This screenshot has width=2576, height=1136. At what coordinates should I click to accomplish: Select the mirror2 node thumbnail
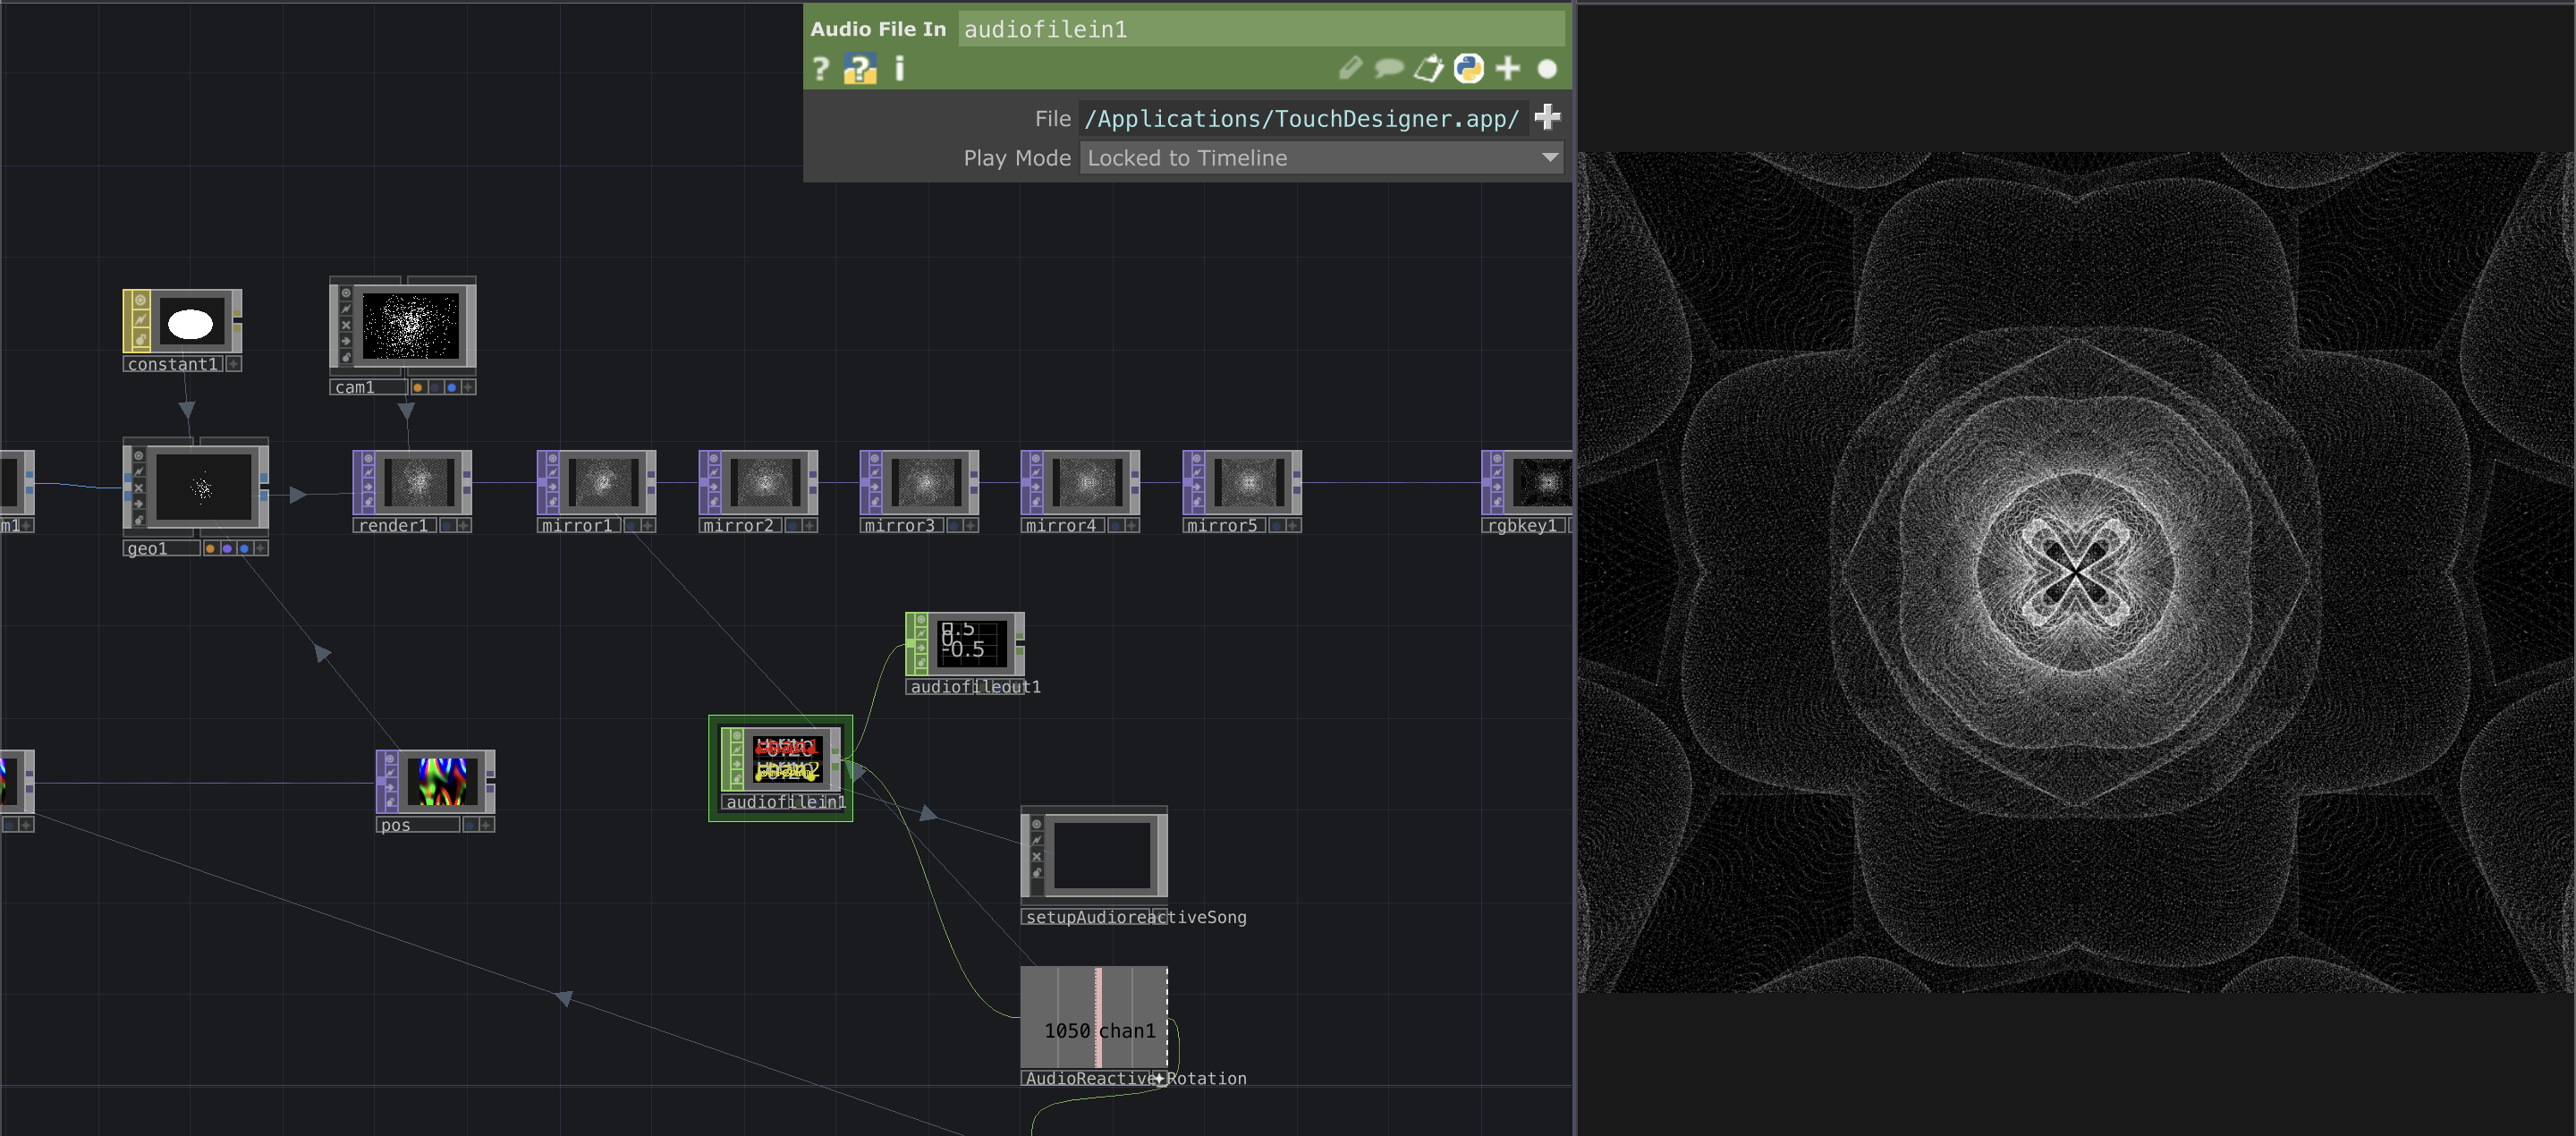765,482
